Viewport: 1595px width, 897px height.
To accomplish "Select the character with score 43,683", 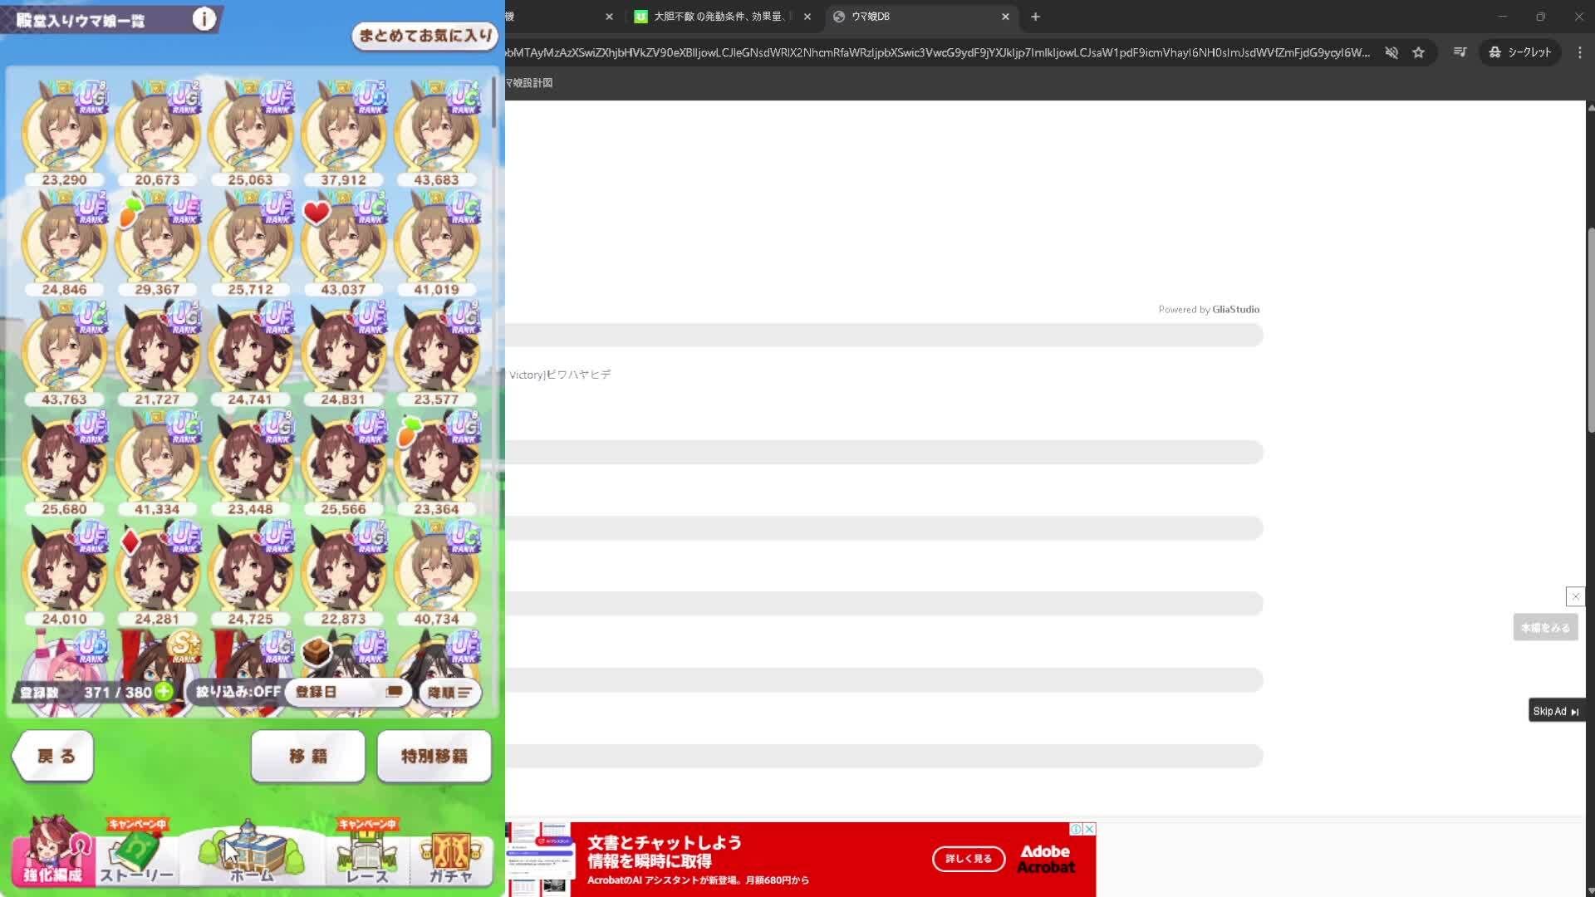I will (436, 133).
